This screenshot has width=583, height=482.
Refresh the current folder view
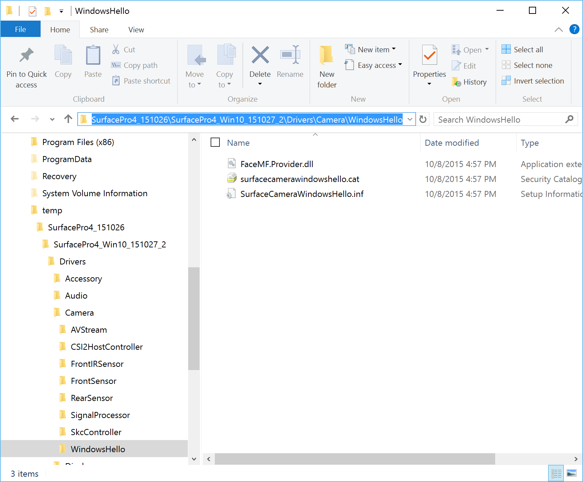point(423,119)
